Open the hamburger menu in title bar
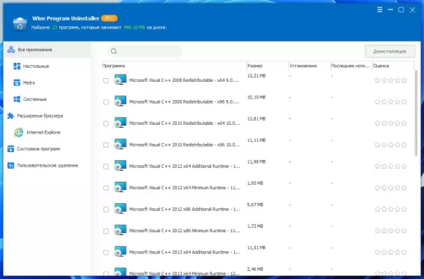Viewport: 424px width, 279px height. point(379,9)
